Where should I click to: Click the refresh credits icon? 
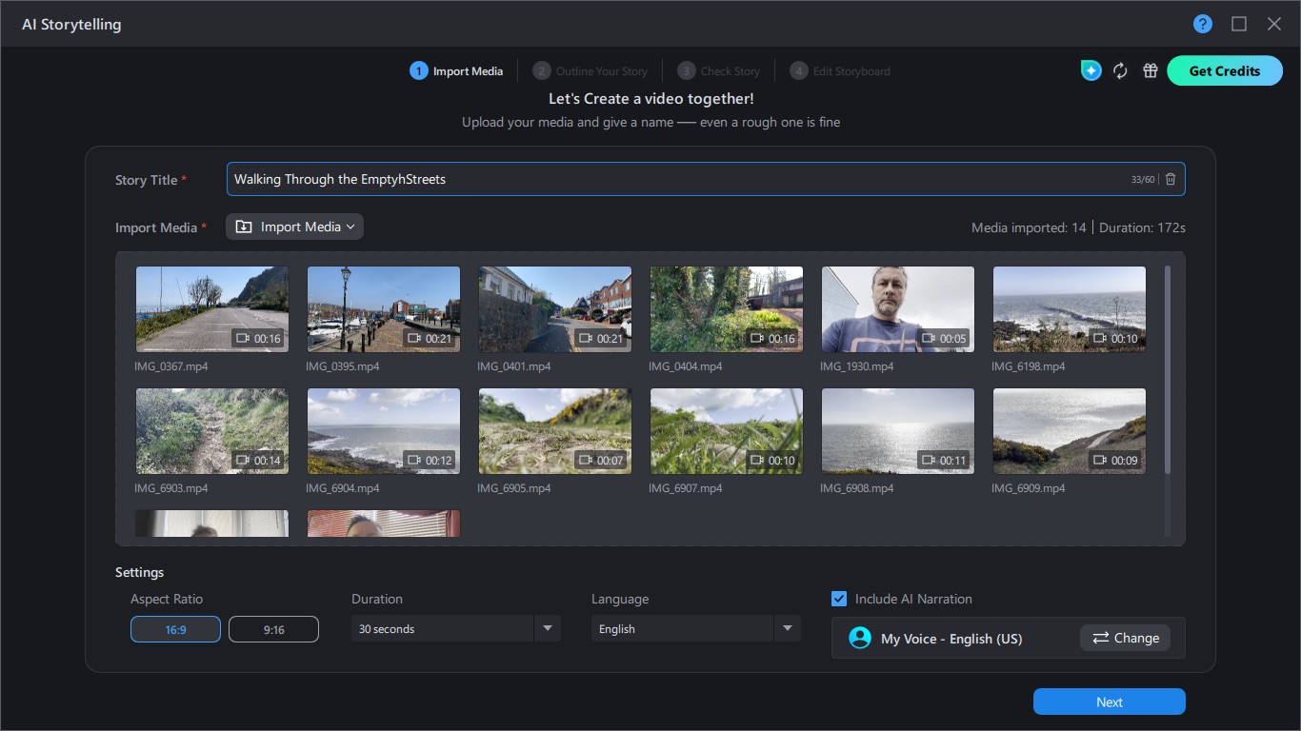[1120, 70]
